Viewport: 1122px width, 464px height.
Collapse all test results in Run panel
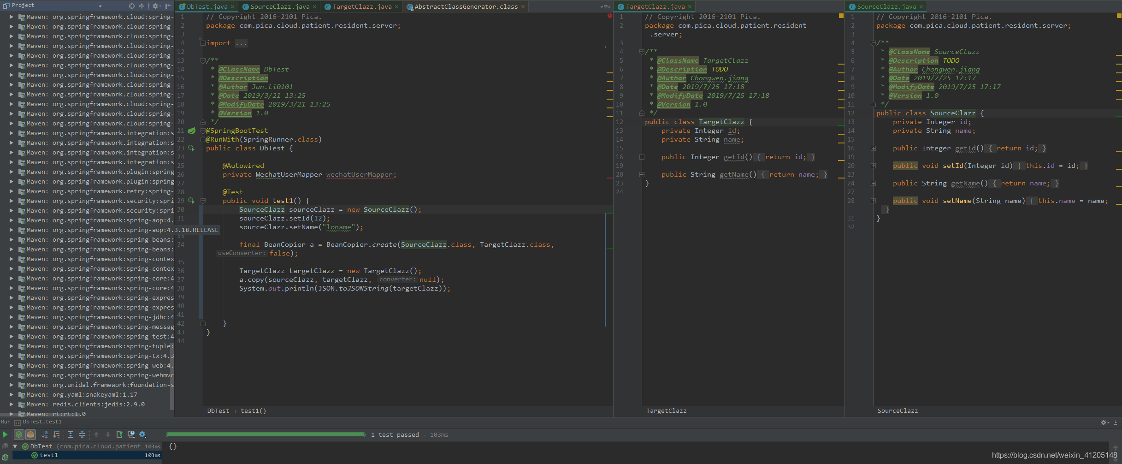click(x=82, y=434)
